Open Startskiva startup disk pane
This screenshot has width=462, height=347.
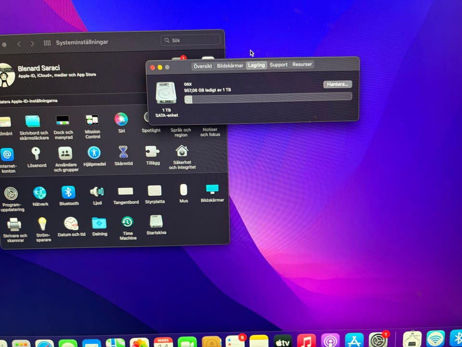156,222
